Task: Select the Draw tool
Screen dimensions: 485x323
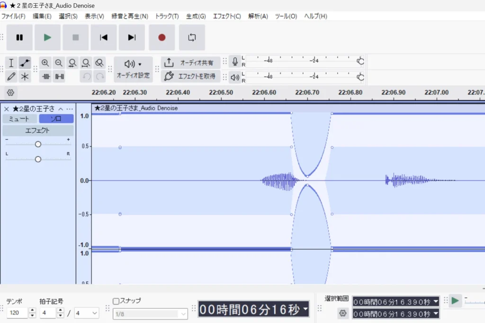Action: 10,76
